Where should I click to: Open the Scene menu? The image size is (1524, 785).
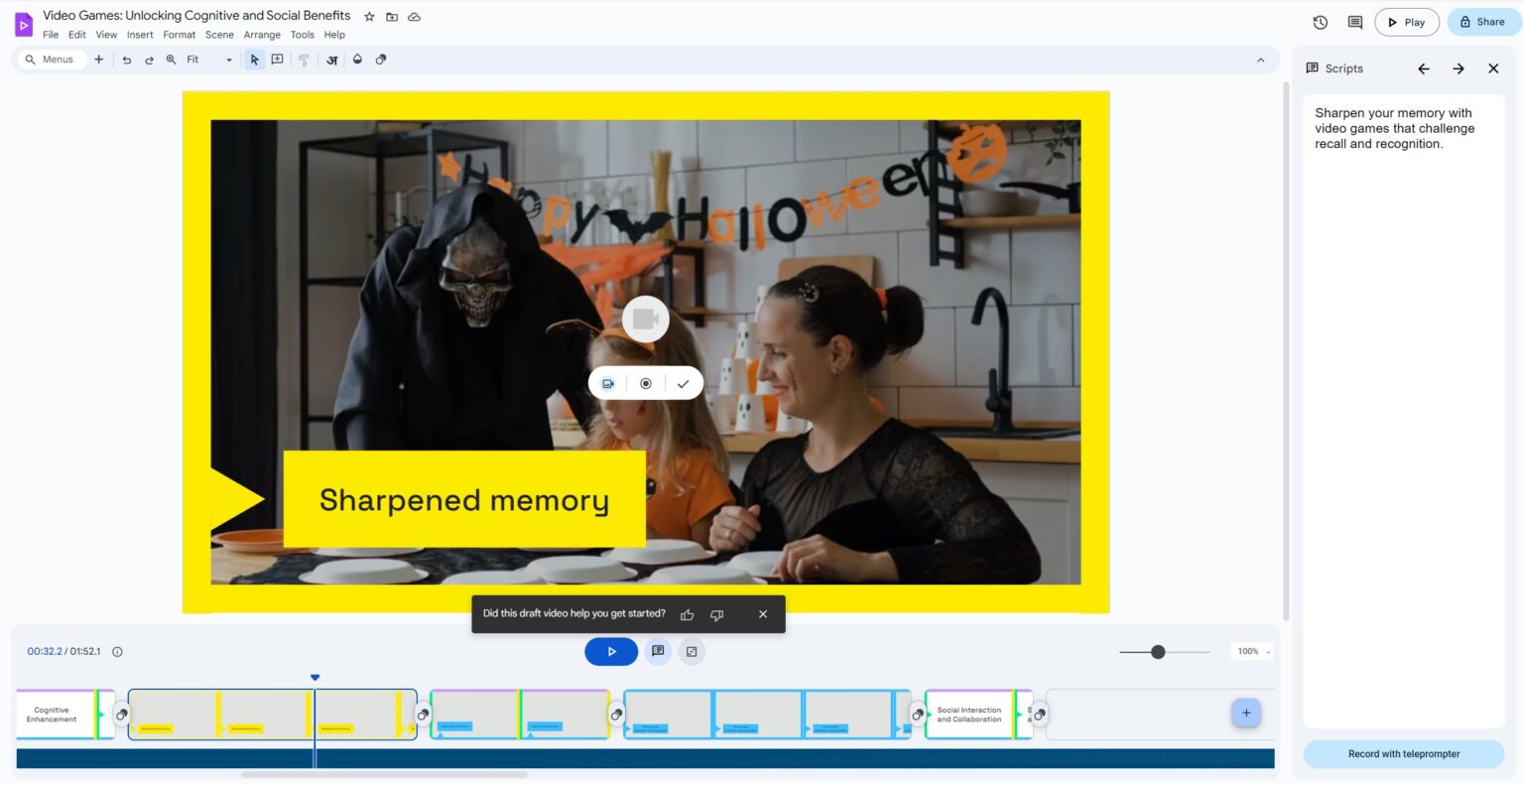pos(219,34)
